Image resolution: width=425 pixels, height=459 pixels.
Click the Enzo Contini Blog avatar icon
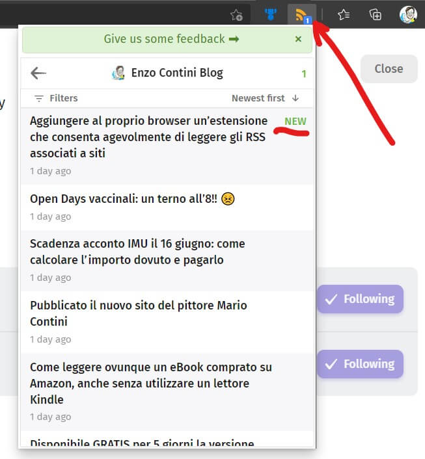point(118,73)
